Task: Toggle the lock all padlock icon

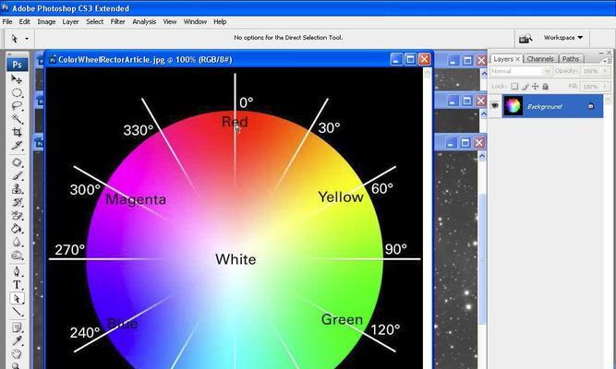Action: pyautogui.click(x=545, y=87)
